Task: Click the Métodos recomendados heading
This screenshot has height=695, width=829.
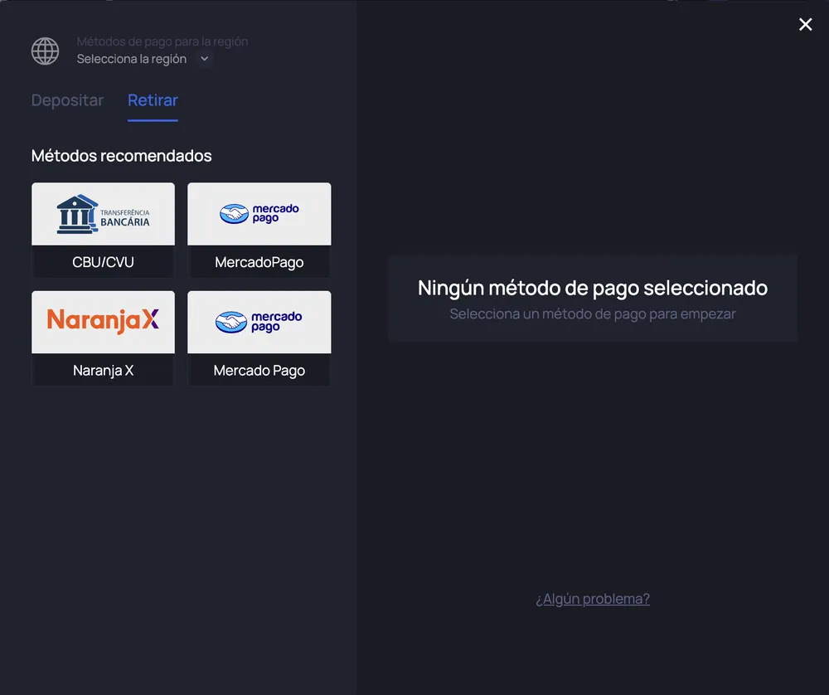Action: click(x=122, y=156)
